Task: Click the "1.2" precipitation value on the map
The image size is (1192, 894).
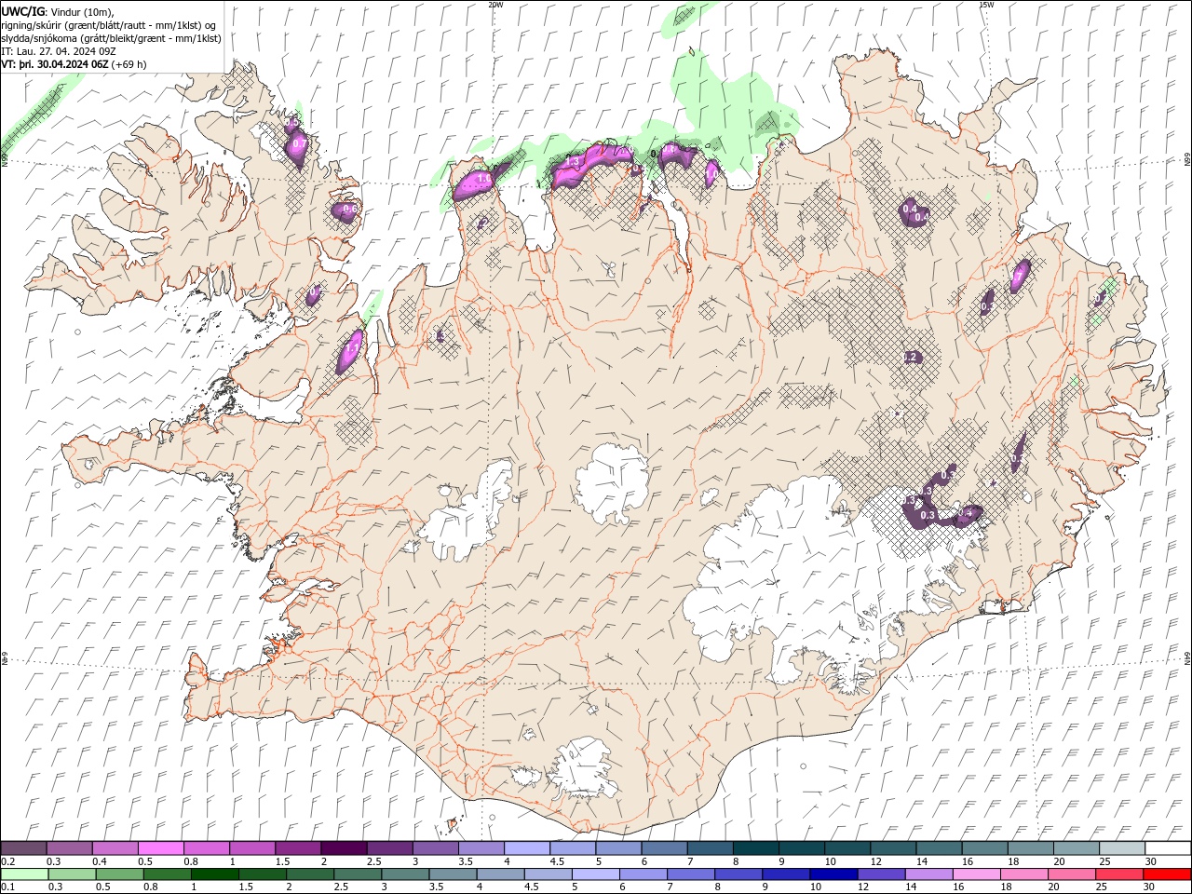Action: [x=912, y=358]
